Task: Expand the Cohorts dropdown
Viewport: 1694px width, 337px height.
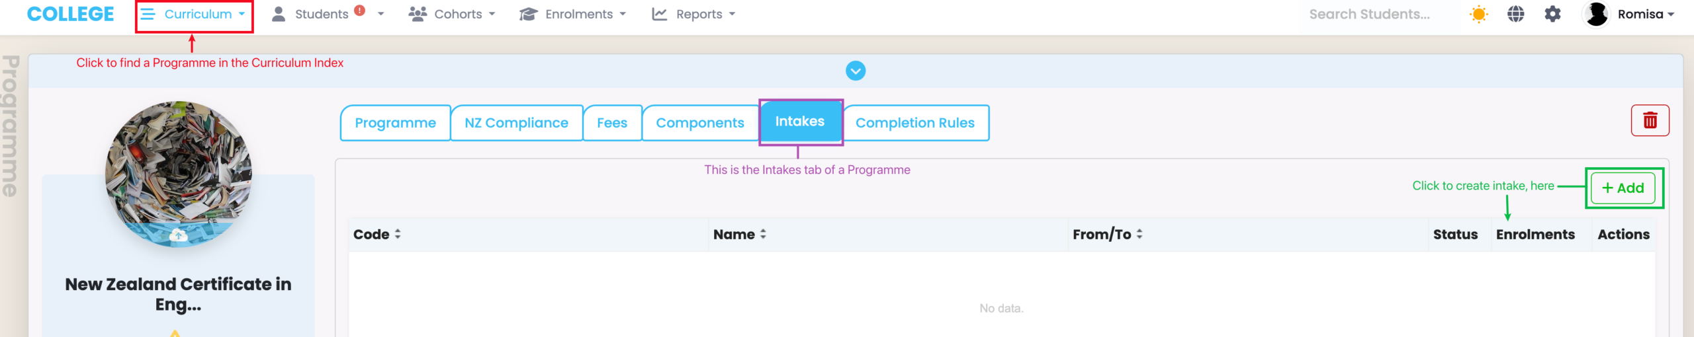Action: click(x=452, y=15)
